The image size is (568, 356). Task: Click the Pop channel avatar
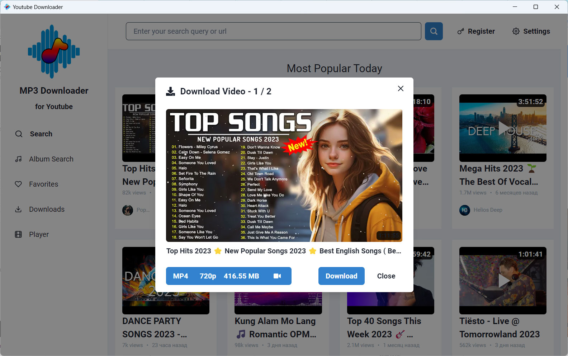pyautogui.click(x=128, y=210)
